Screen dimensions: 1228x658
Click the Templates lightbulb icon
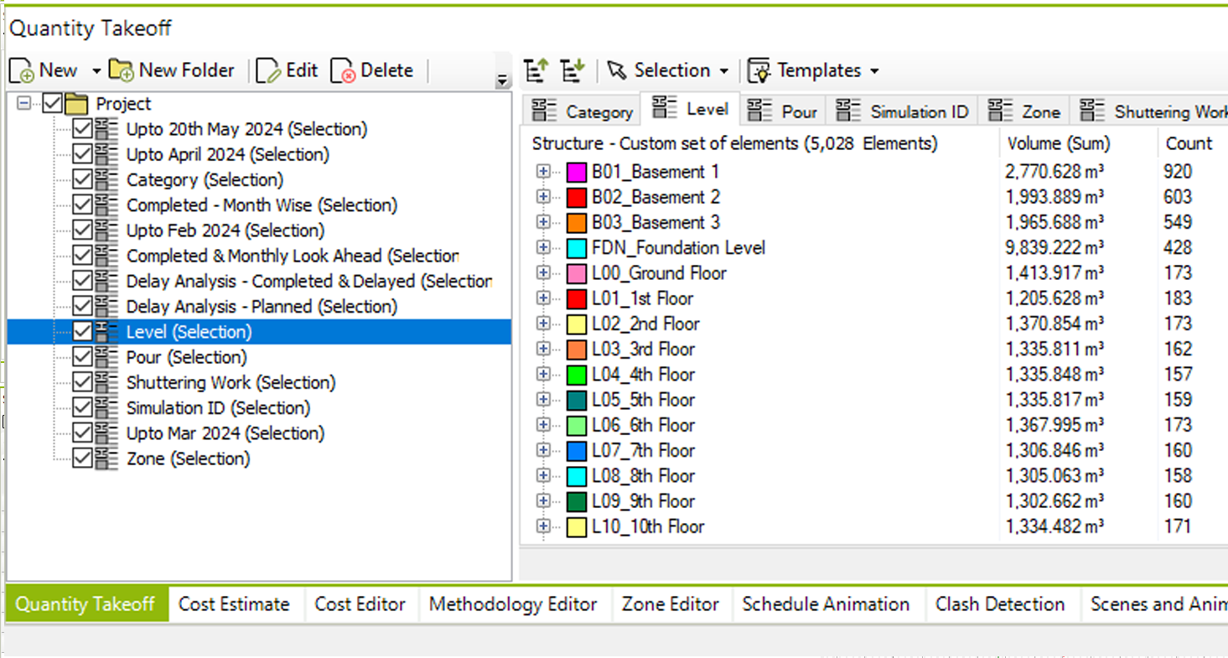759,71
